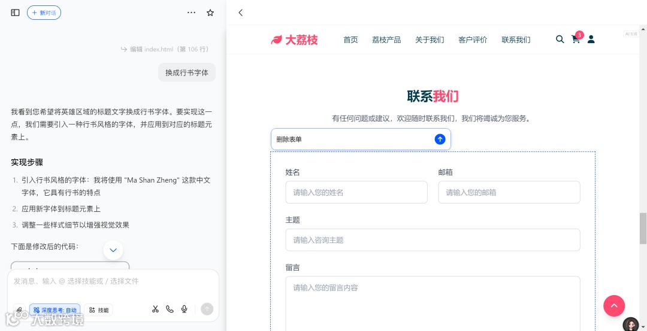647x331 pixels.
Task: Click the 实现步骤 heading
Action: click(27, 162)
